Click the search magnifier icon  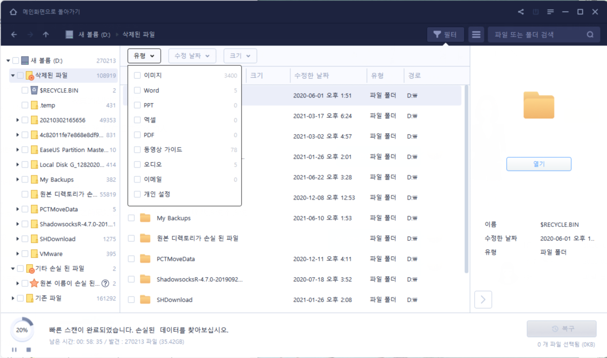coord(590,35)
